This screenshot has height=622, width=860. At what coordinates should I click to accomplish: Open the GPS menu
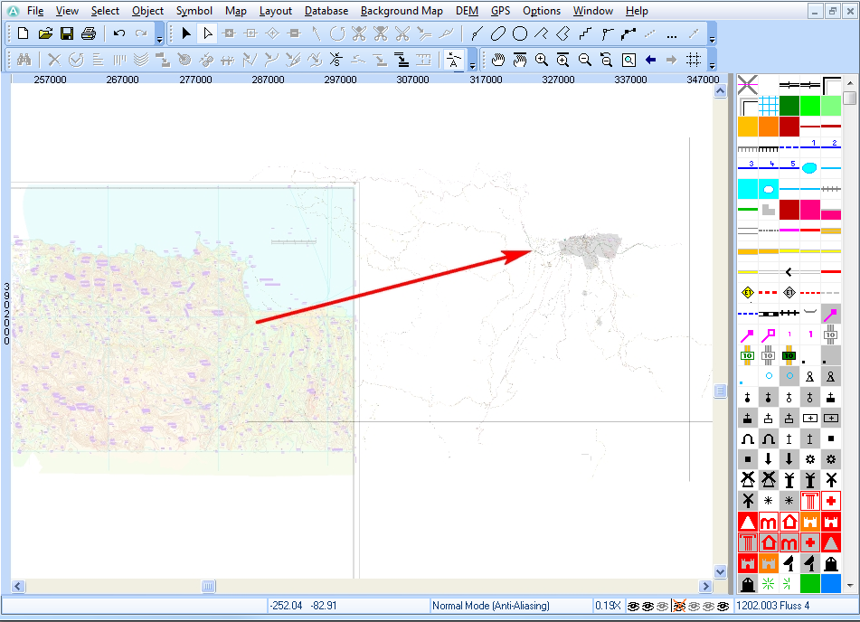pyautogui.click(x=500, y=11)
